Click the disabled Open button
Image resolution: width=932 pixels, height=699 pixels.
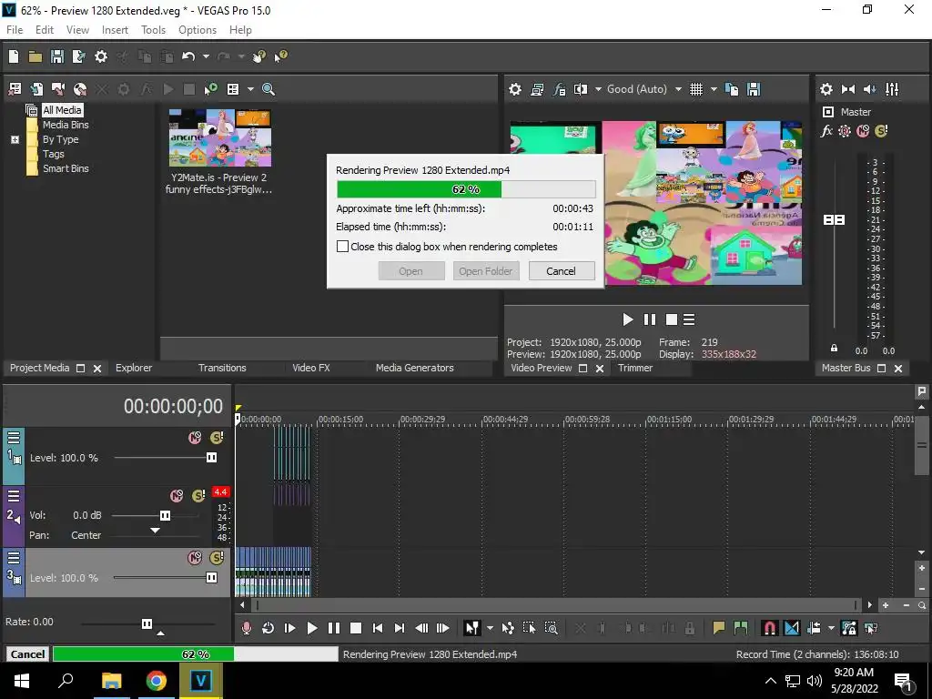[x=410, y=271]
